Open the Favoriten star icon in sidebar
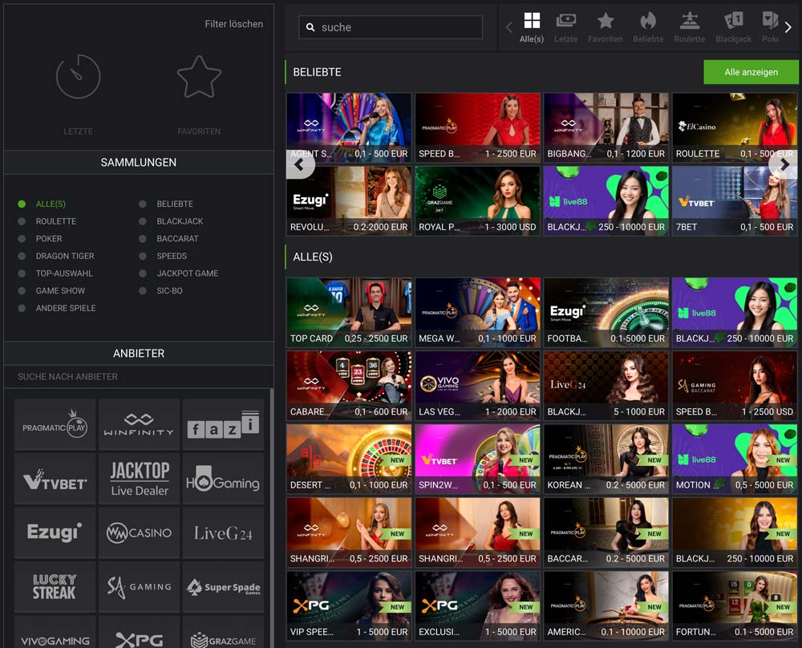802x648 pixels. pyautogui.click(x=199, y=77)
